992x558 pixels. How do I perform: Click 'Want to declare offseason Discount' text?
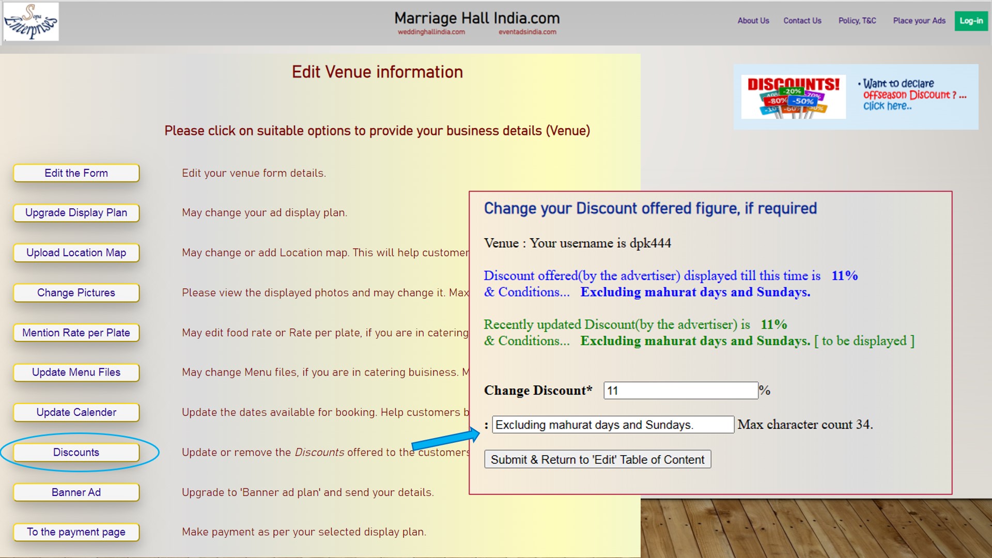[x=912, y=95]
